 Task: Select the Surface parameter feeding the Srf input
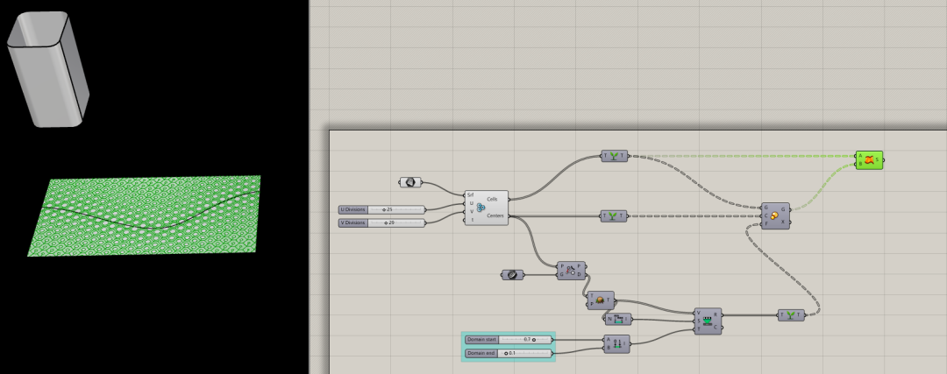(410, 181)
